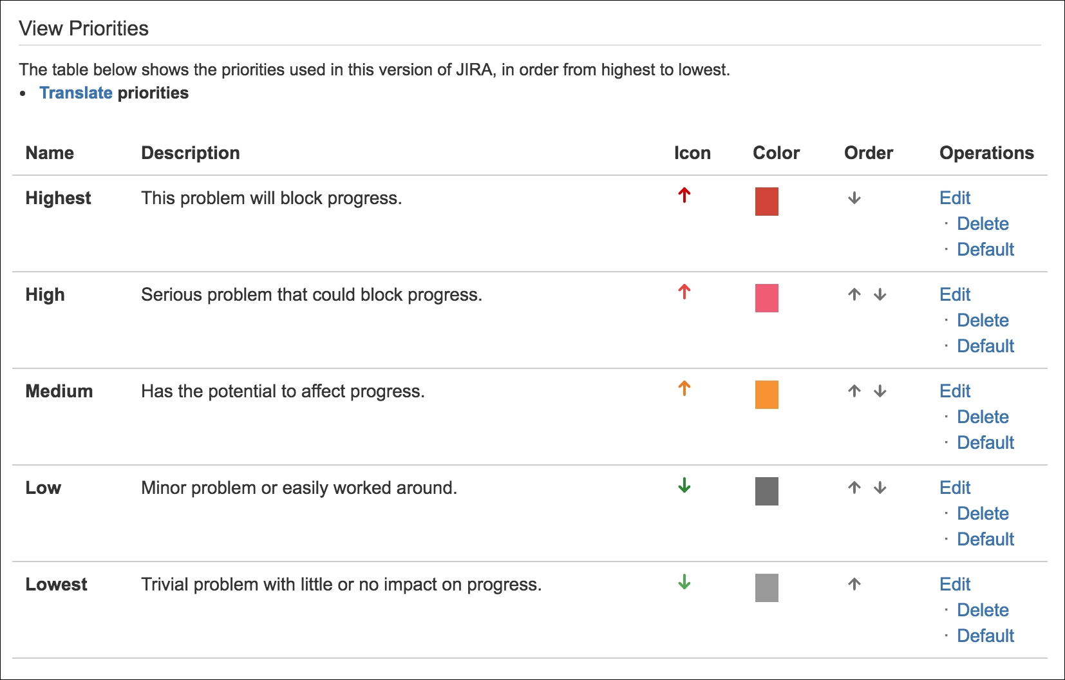Image resolution: width=1065 pixels, height=680 pixels.
Task: Click the green Low priority arrow icon
Action: [684, 485]
